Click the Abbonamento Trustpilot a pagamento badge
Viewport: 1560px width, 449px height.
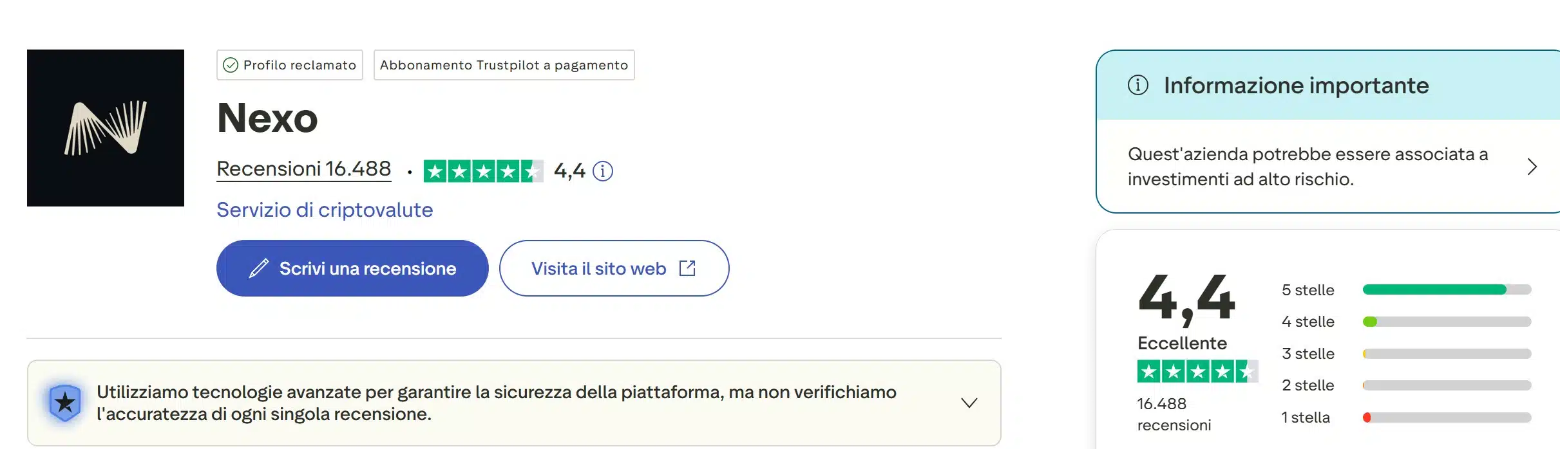click(503, 64)
